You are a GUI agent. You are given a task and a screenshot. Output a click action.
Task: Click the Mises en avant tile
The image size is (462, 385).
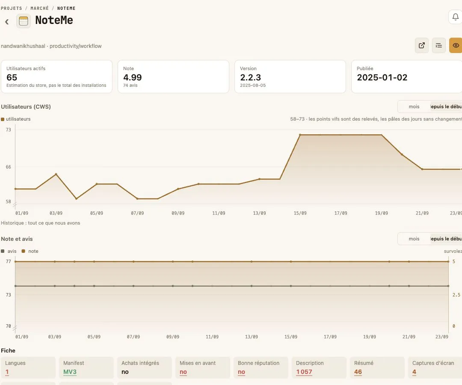tap(203, 367)
